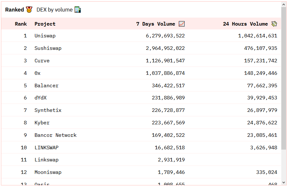288x187 pixels.
Task: Select the 0x project name
Action: pos(37,73)
